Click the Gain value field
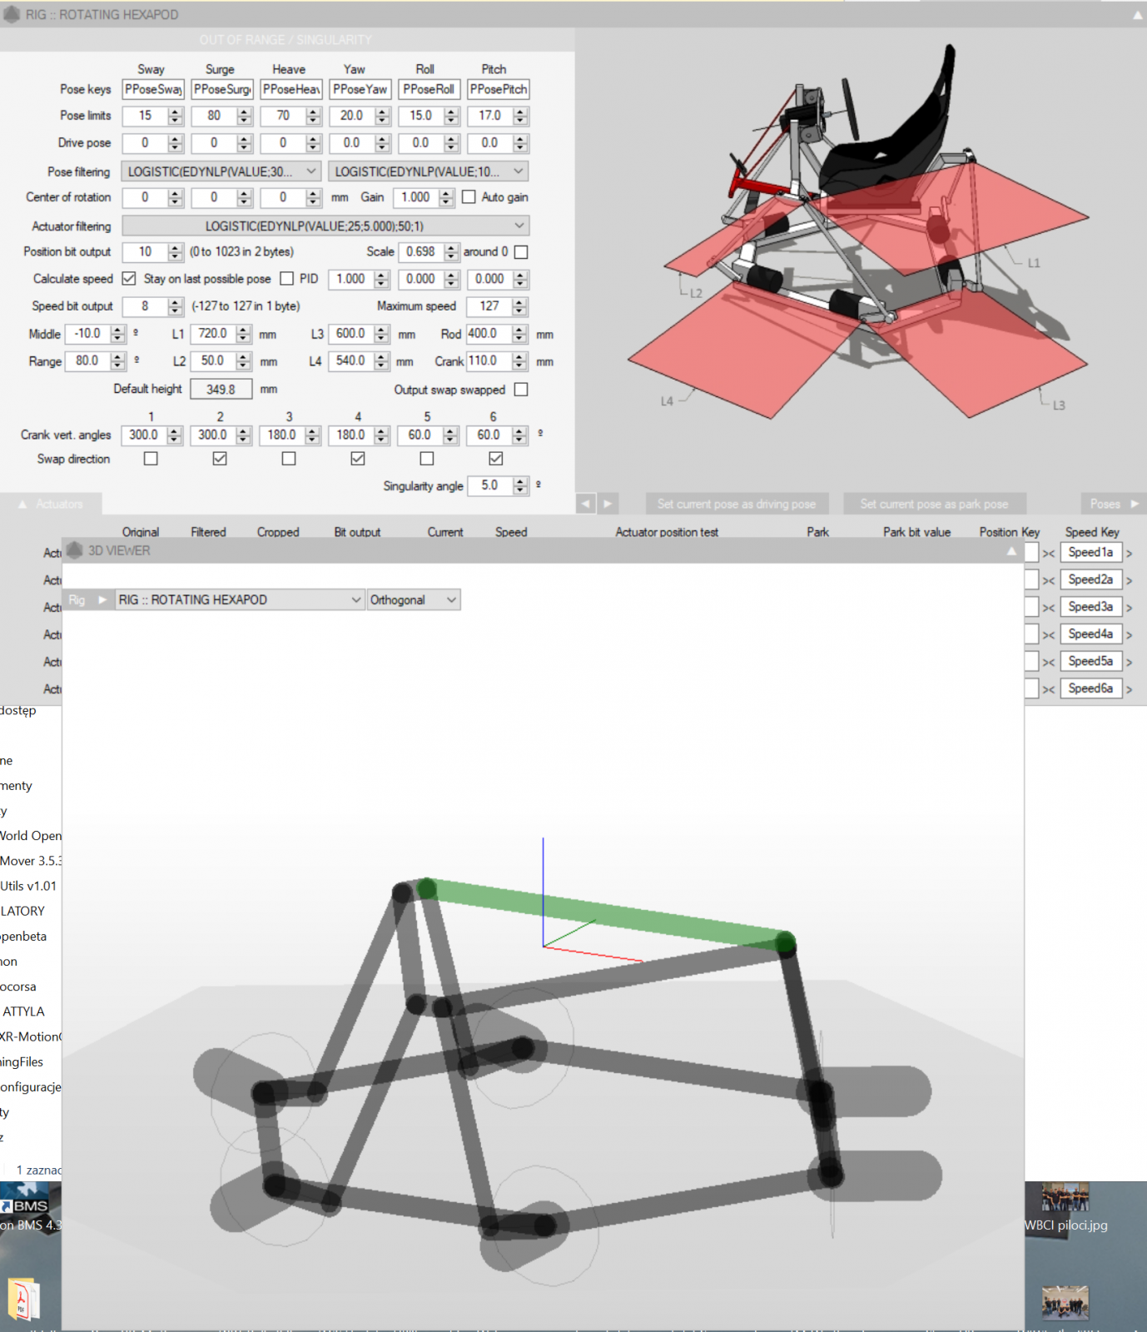 click(x=416, y=197)
